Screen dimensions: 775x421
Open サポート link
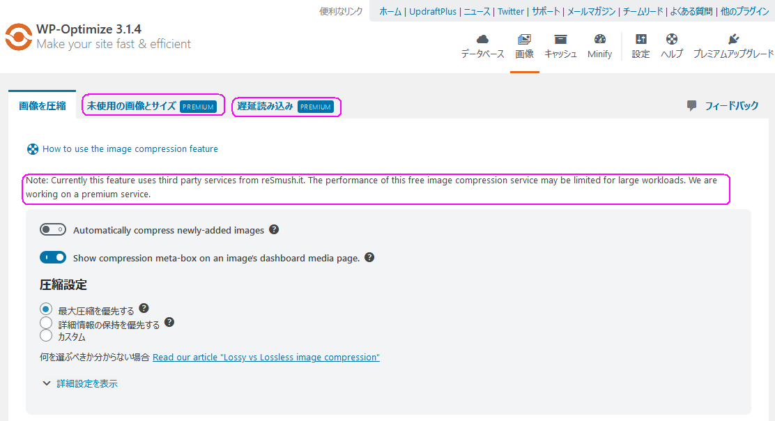click(x=546, y=11)
